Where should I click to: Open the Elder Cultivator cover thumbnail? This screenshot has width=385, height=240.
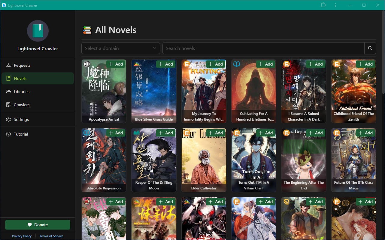pyautogui.click(x=204, y=160)
